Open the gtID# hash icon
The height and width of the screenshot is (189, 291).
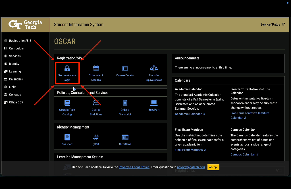pos(96,137)
